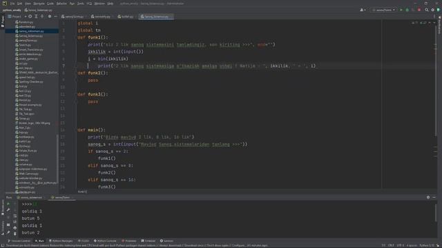Open the Project view selector dropdown
Viewport: 442px width, 248px height.
coord(17,17)
